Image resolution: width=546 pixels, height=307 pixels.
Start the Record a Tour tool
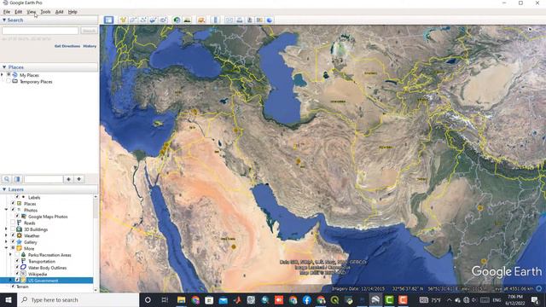pos(163,20)
